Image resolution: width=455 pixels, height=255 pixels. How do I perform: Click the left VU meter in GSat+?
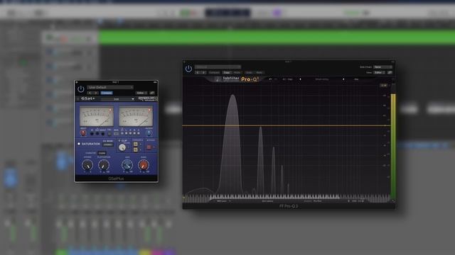coord(97,116)
